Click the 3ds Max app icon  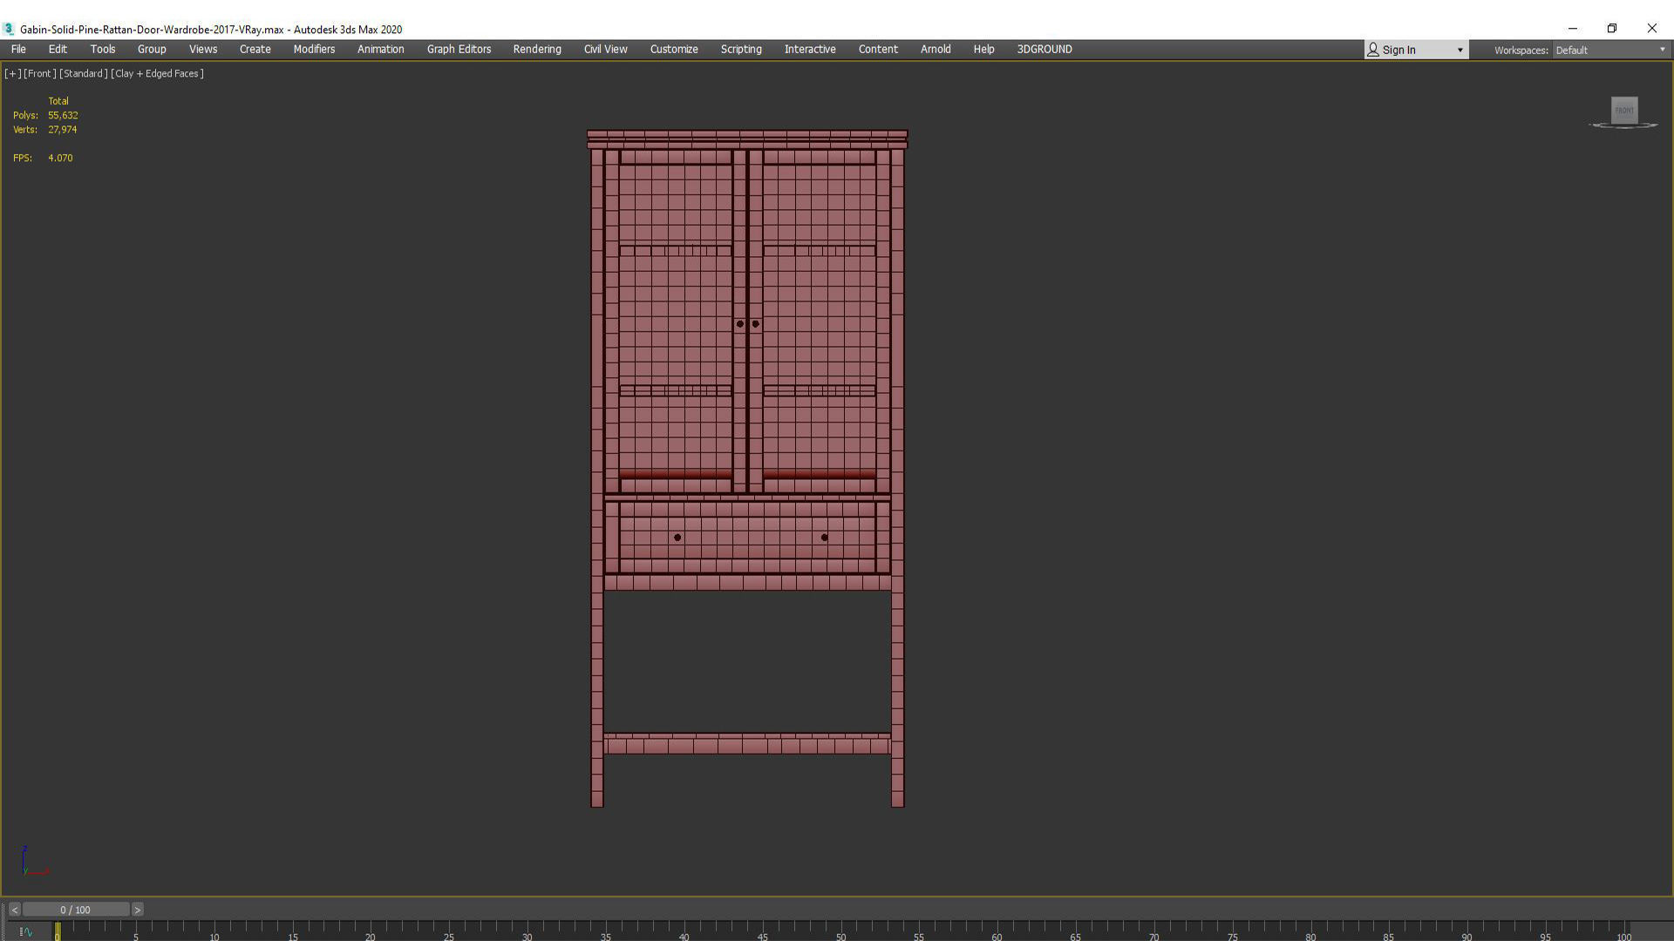(9, 29)
